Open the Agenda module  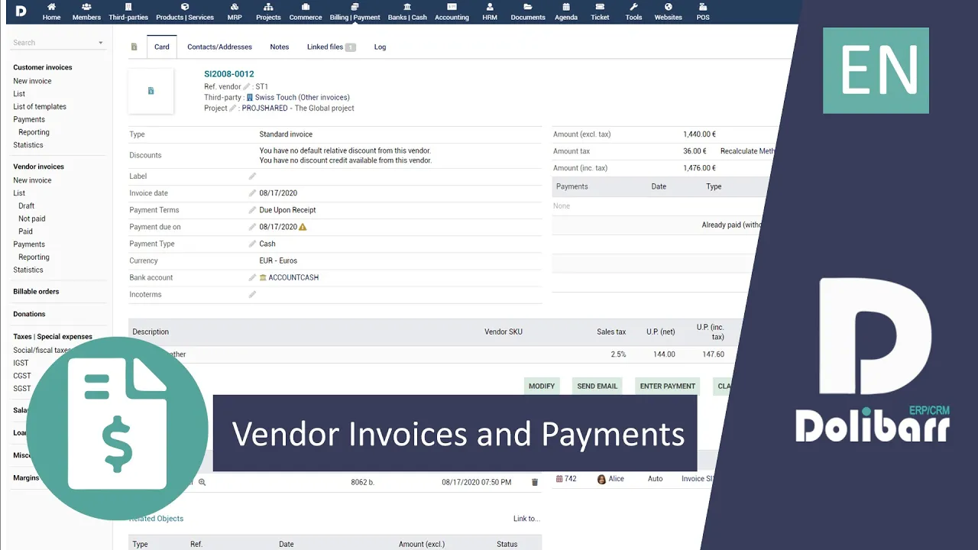pos(566,11)
